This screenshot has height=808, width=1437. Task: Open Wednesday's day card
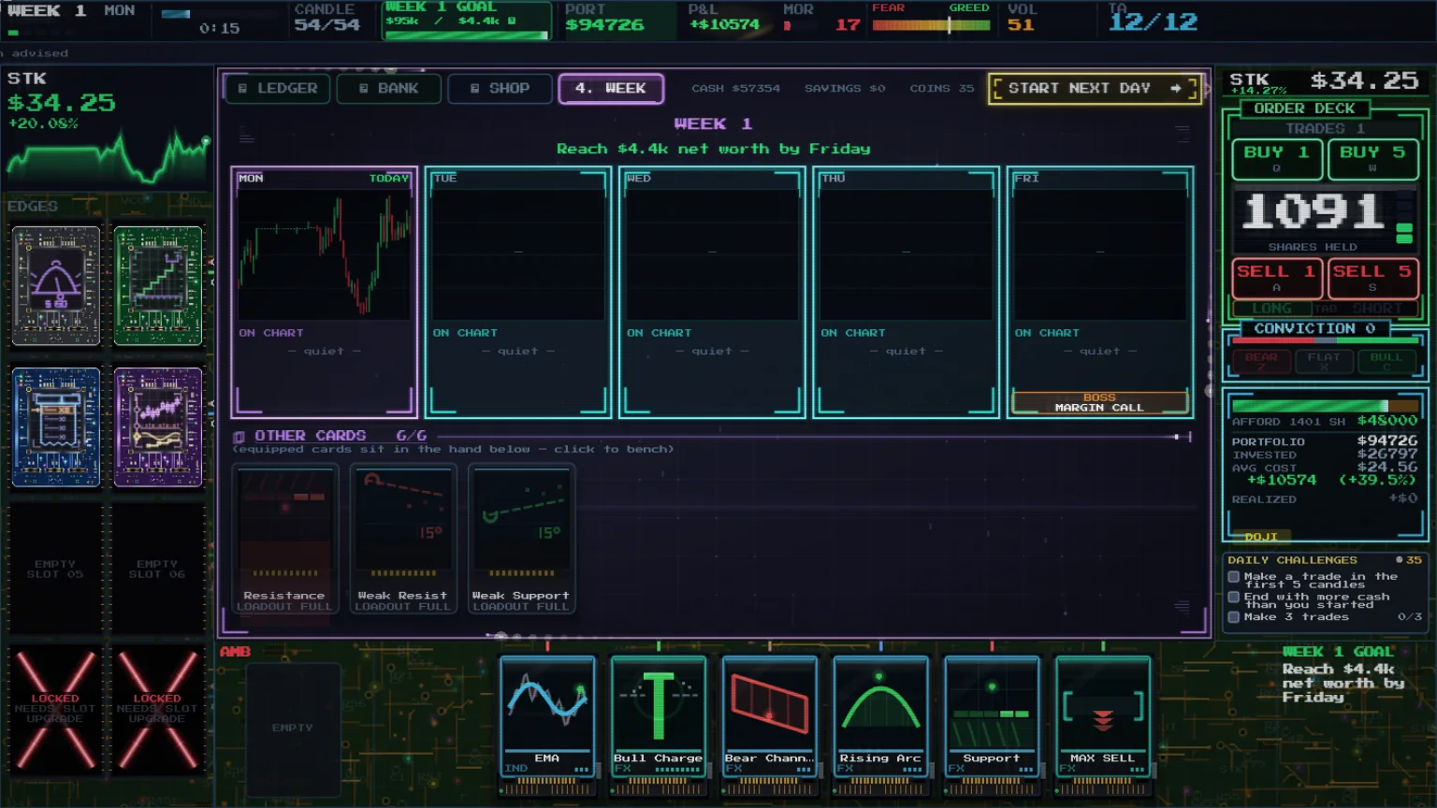(712, 292)
